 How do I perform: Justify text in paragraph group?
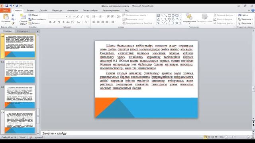(x=107, y=22)
